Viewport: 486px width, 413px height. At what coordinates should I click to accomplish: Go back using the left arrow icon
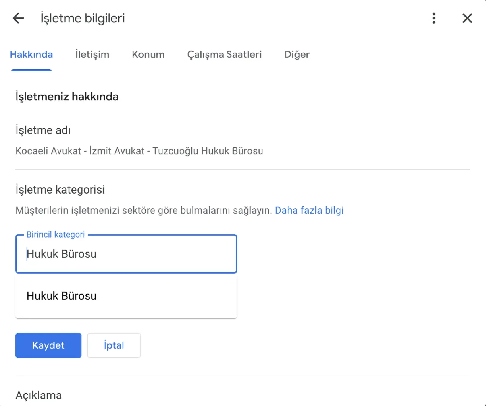18,18
